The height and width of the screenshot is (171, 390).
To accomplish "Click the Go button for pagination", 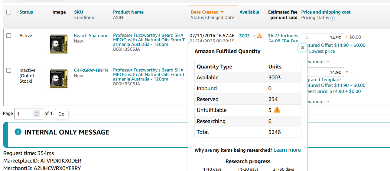I will click(x=61, y=114).
